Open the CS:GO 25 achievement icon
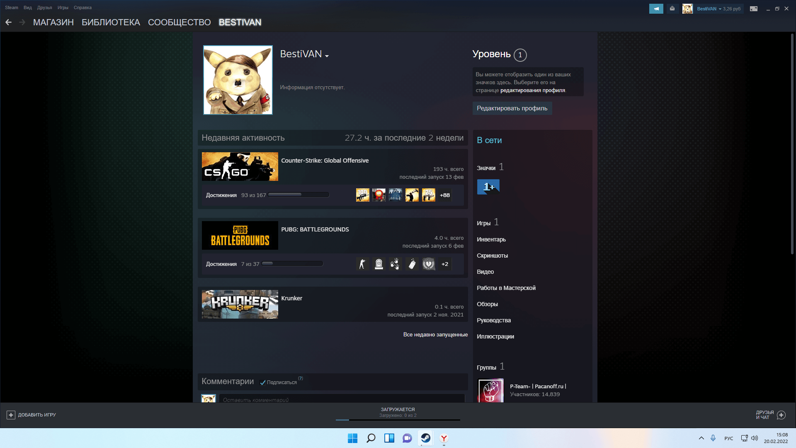The image size is (796, 448). click(x=429, y=195)
